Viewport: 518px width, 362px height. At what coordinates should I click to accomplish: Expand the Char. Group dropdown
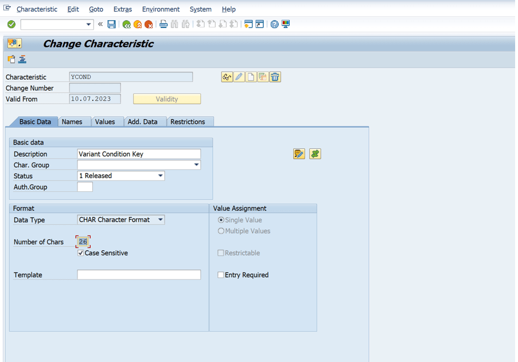pyautogui.click(x=196, y=164)
